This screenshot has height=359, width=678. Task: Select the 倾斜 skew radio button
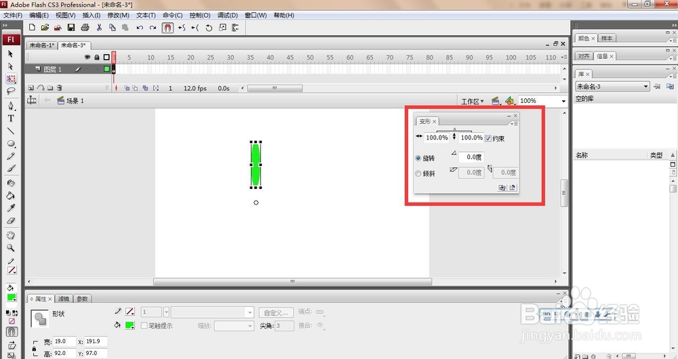click(x=418, y=173)
